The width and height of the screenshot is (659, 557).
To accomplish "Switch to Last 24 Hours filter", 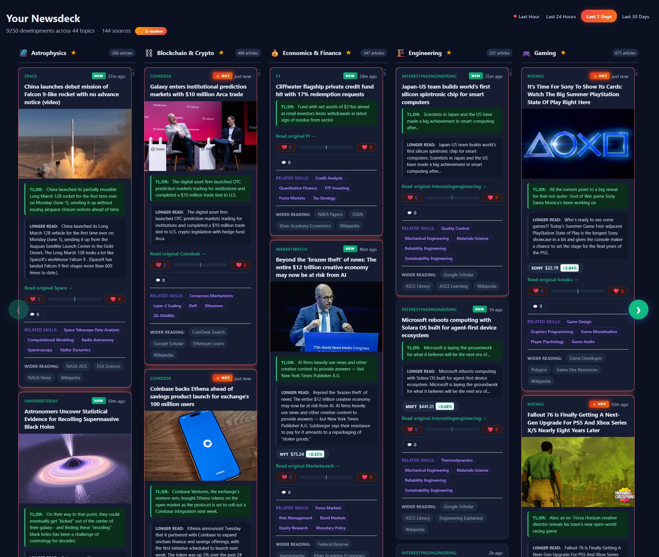I will click(x=561, y=17).
